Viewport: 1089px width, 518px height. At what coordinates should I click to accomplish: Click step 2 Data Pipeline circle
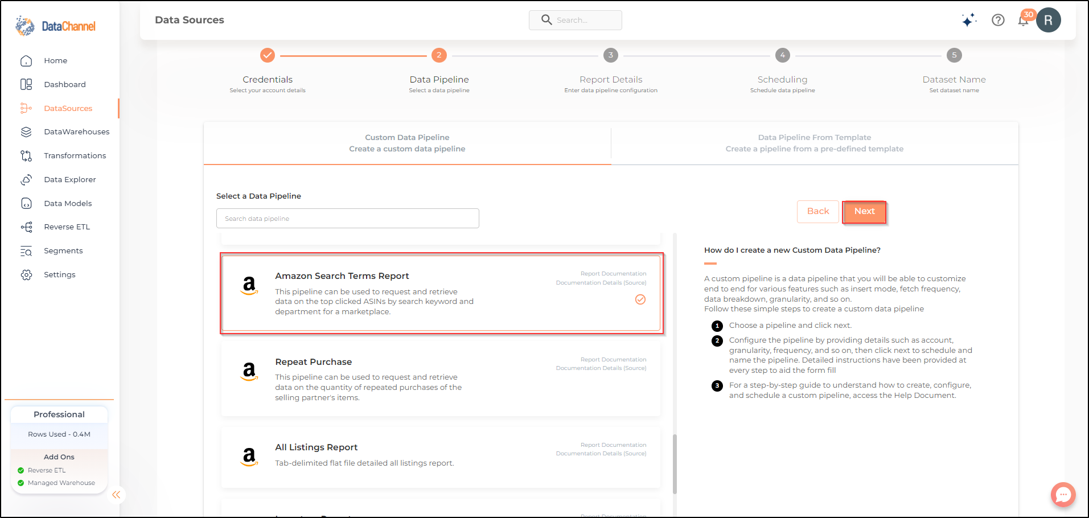(x=439, y=55)
